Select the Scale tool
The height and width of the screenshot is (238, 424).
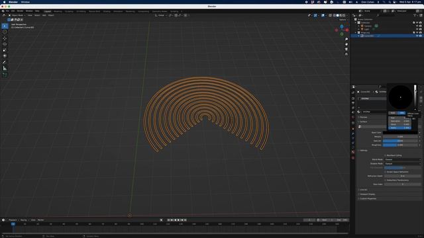[x=5, y=50]
